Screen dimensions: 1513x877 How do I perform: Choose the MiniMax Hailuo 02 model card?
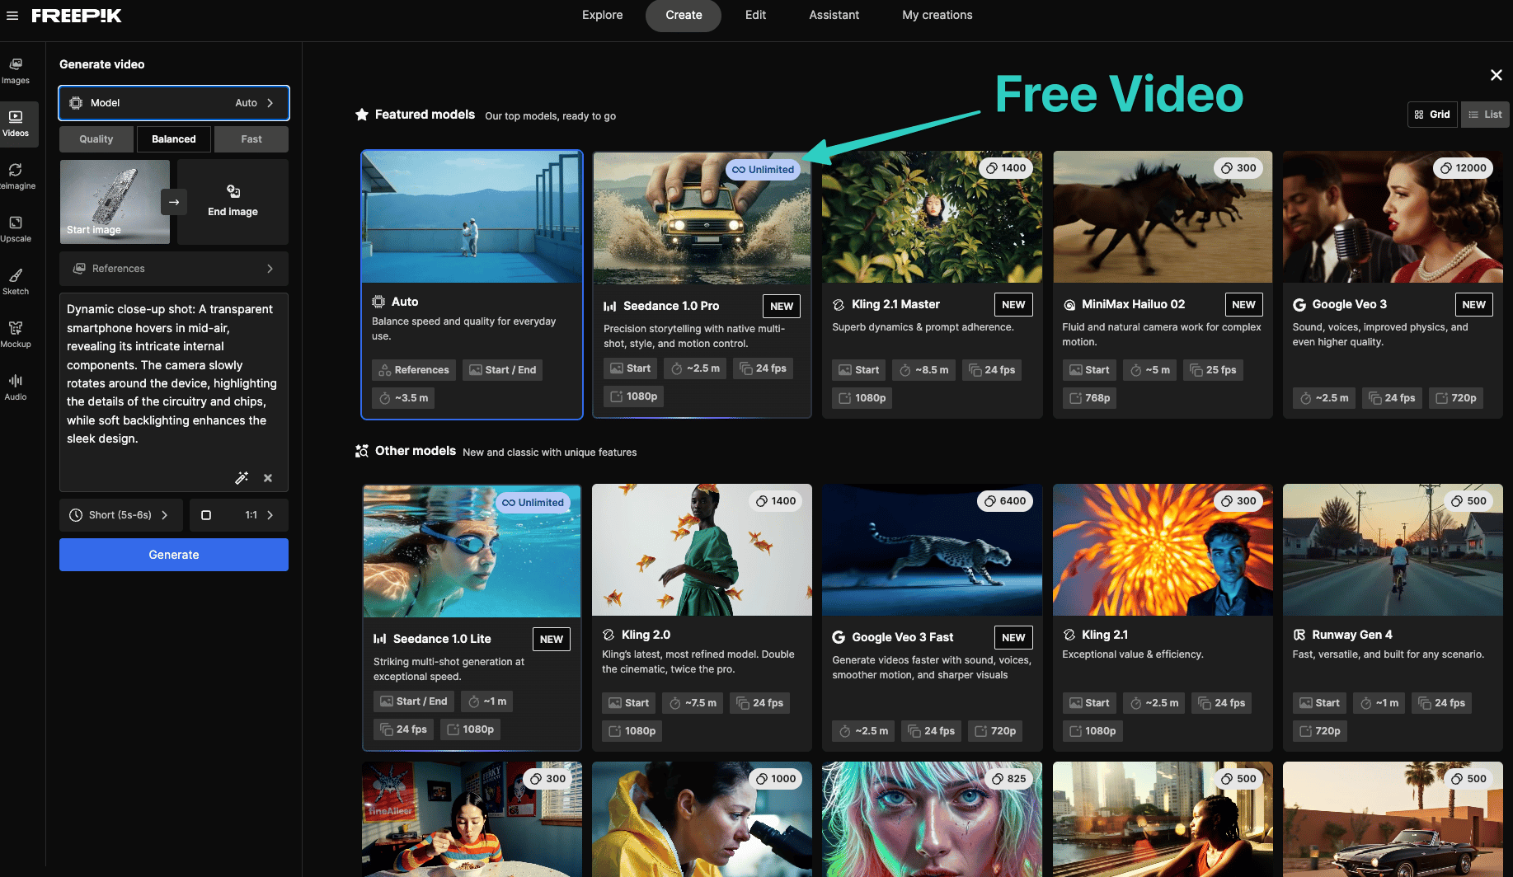point(1163,285)
